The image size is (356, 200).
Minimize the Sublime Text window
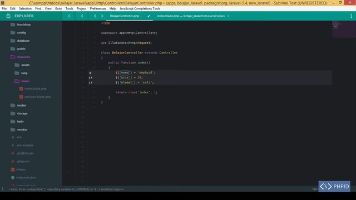pyautogui.click(x=333, y=3)
